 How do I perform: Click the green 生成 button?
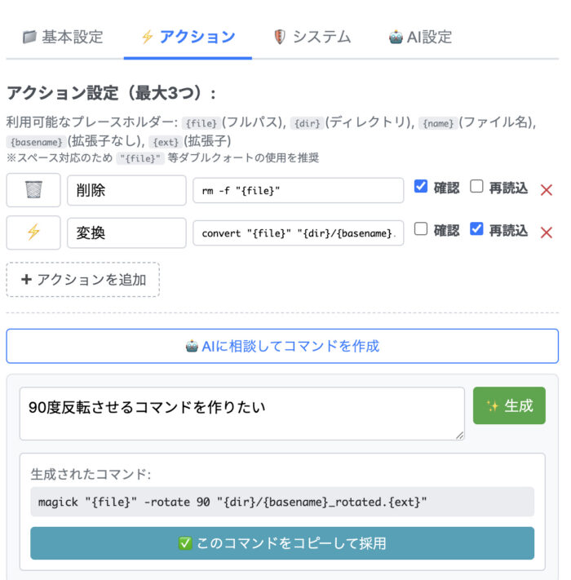[509, 405]
